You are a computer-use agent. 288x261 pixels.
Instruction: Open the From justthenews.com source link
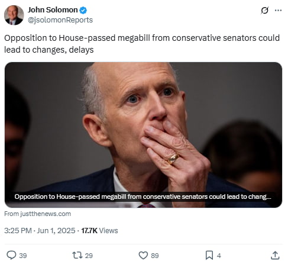[38, 214]
